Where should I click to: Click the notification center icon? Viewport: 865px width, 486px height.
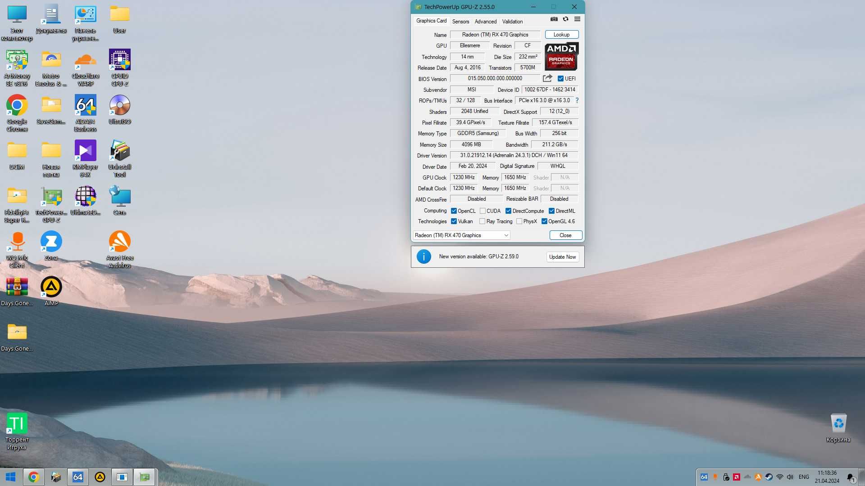click(851, 477)
